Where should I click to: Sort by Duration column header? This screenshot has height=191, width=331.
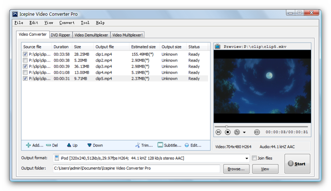(x=62, y=47)
